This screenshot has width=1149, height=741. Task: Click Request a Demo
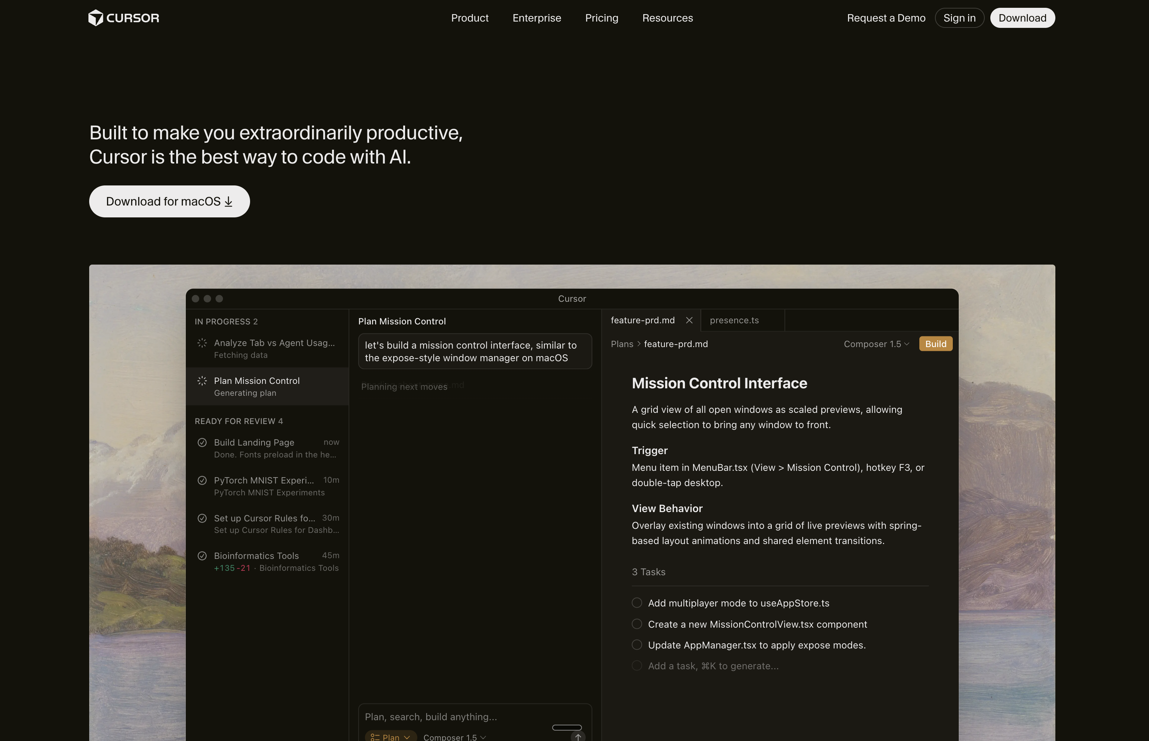[x=886, y=18]
